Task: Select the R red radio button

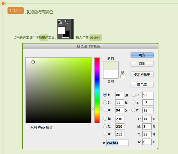Action: (105, 119)
